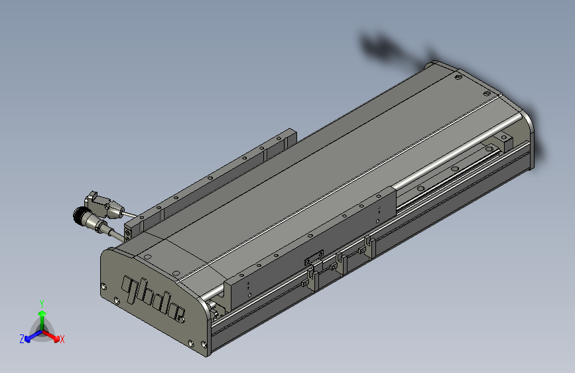Select the rear mounting rail bracket with screw holes
The width and height of the screenshot is (575, 373).
(x=211, y=180)
